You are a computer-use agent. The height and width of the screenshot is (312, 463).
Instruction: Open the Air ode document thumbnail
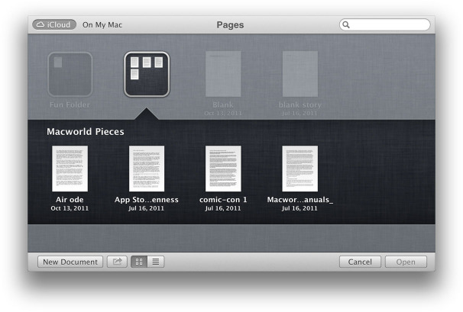70,169
